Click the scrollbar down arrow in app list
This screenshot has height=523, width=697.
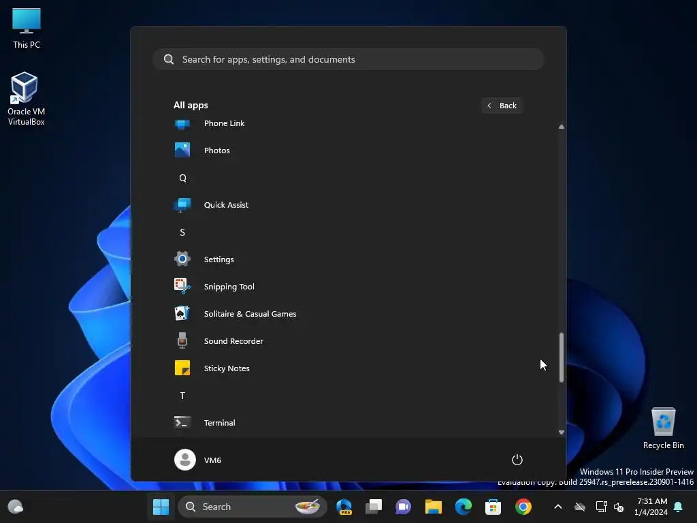click(x=562, y=432)
